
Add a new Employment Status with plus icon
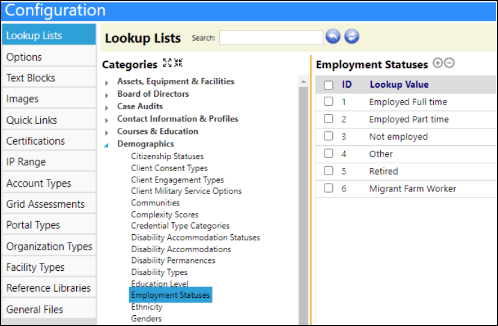click(x=438, y=63)
